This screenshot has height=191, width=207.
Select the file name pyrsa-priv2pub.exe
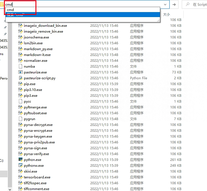(x=39, y=142)
